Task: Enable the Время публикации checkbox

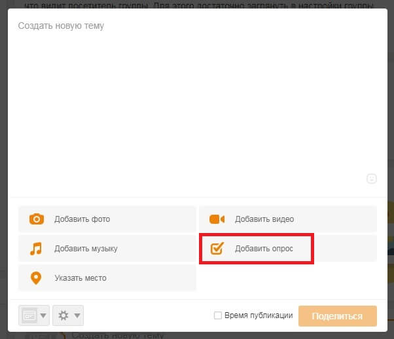Action: point(218,315)
